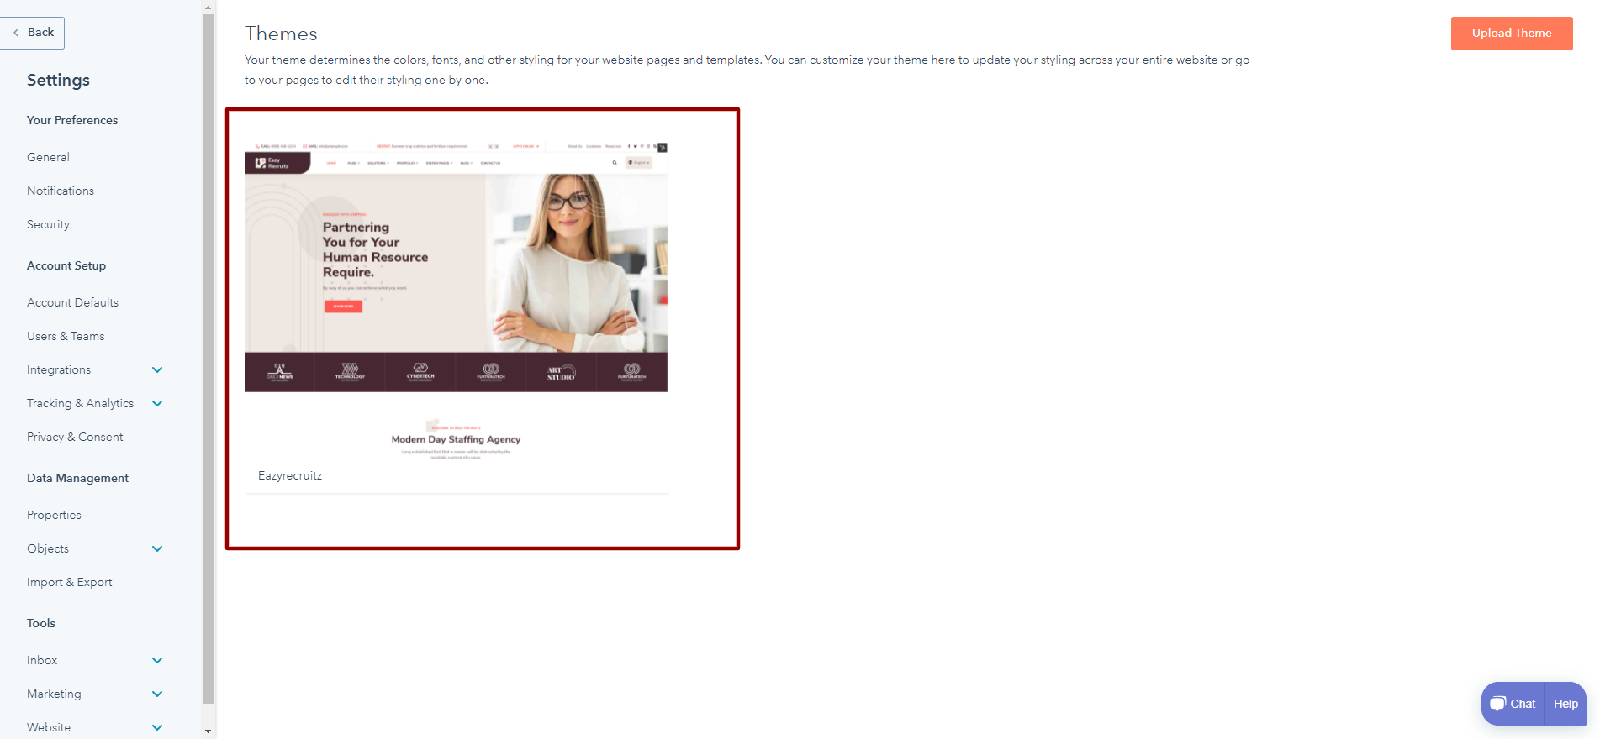Open General preferences

tap(48, 157)
